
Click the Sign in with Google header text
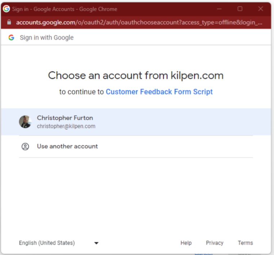click(x=47, y=38)
